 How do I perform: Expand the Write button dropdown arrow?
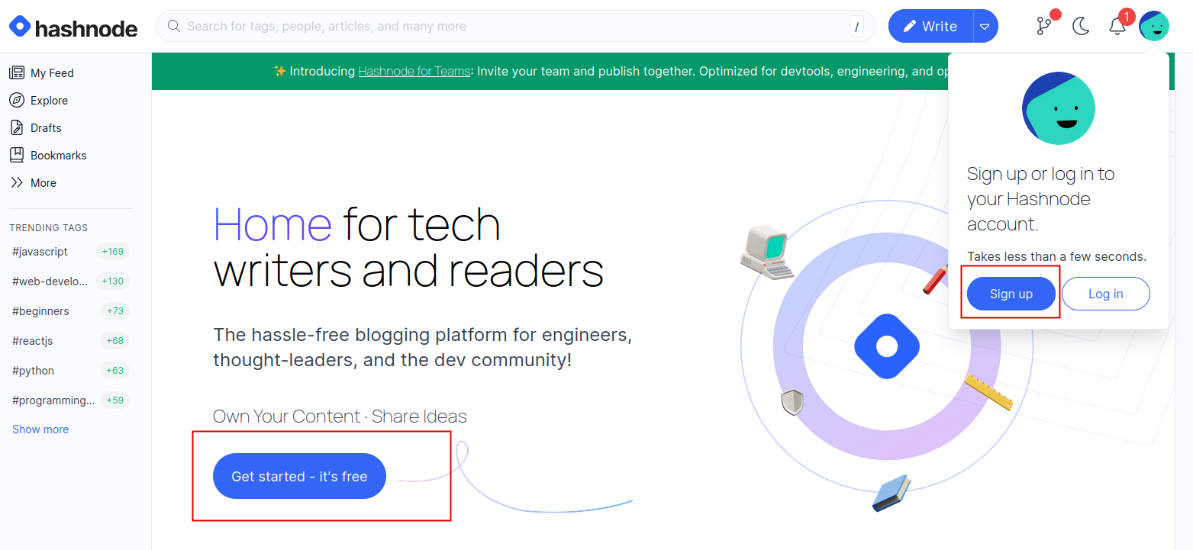point(985,27)
